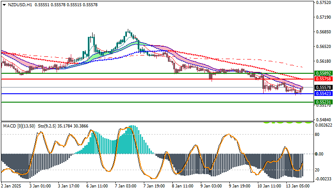Viewport: 334px width, 191px height.
Task: Select the -0.00233 indicator scale value
Action: point(323,179)
